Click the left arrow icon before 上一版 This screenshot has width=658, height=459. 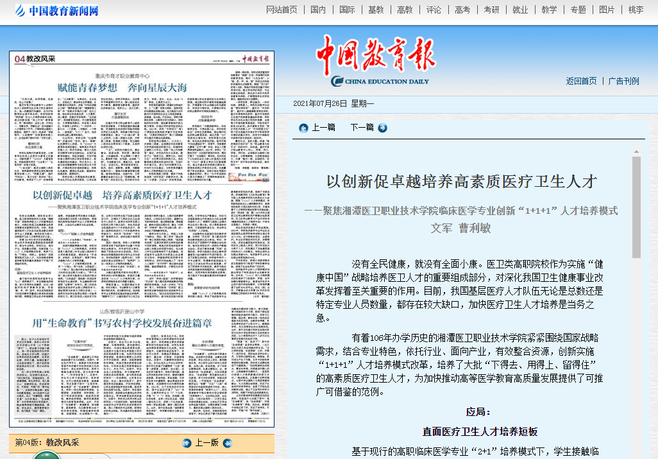[187, 443]
